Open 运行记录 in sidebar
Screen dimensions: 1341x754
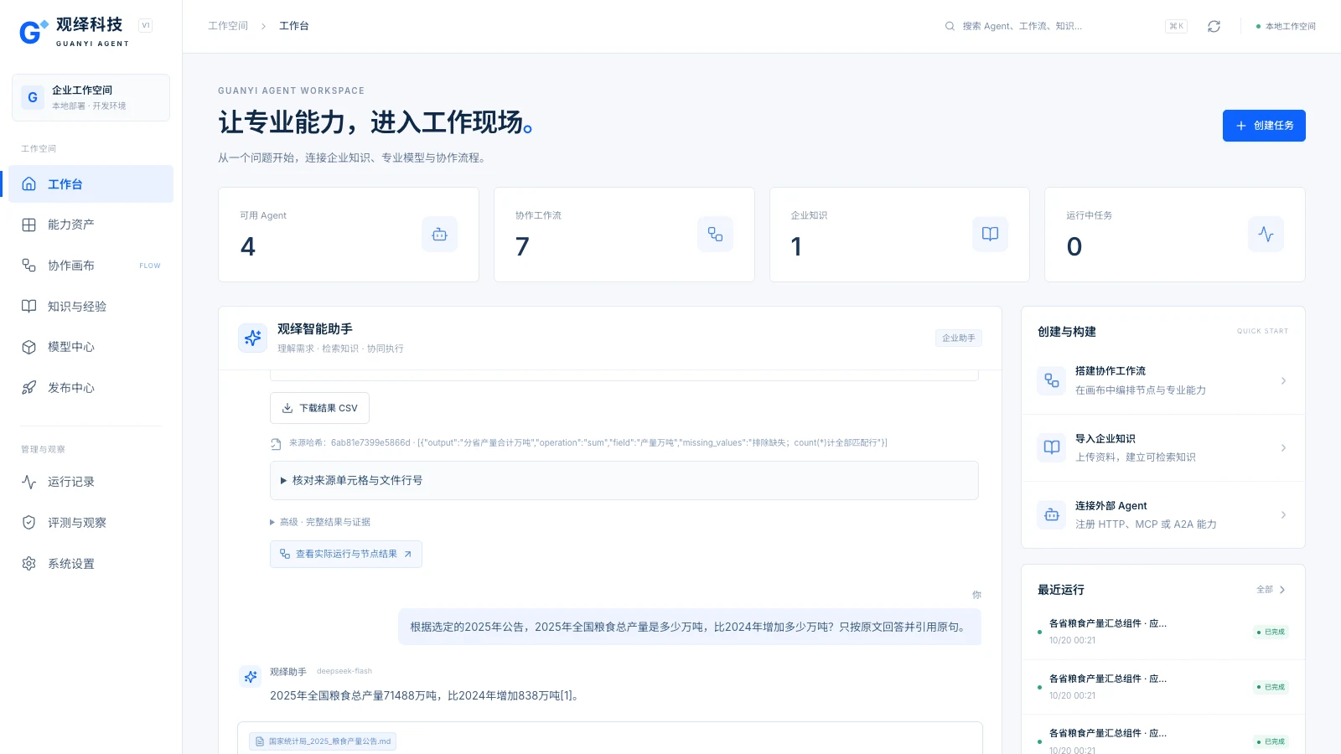[91, 482]
